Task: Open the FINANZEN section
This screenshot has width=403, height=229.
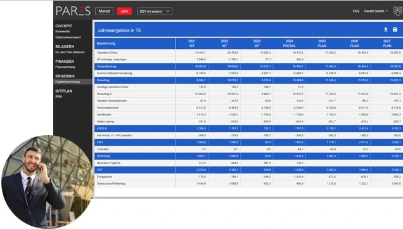Action: point(65,62)
